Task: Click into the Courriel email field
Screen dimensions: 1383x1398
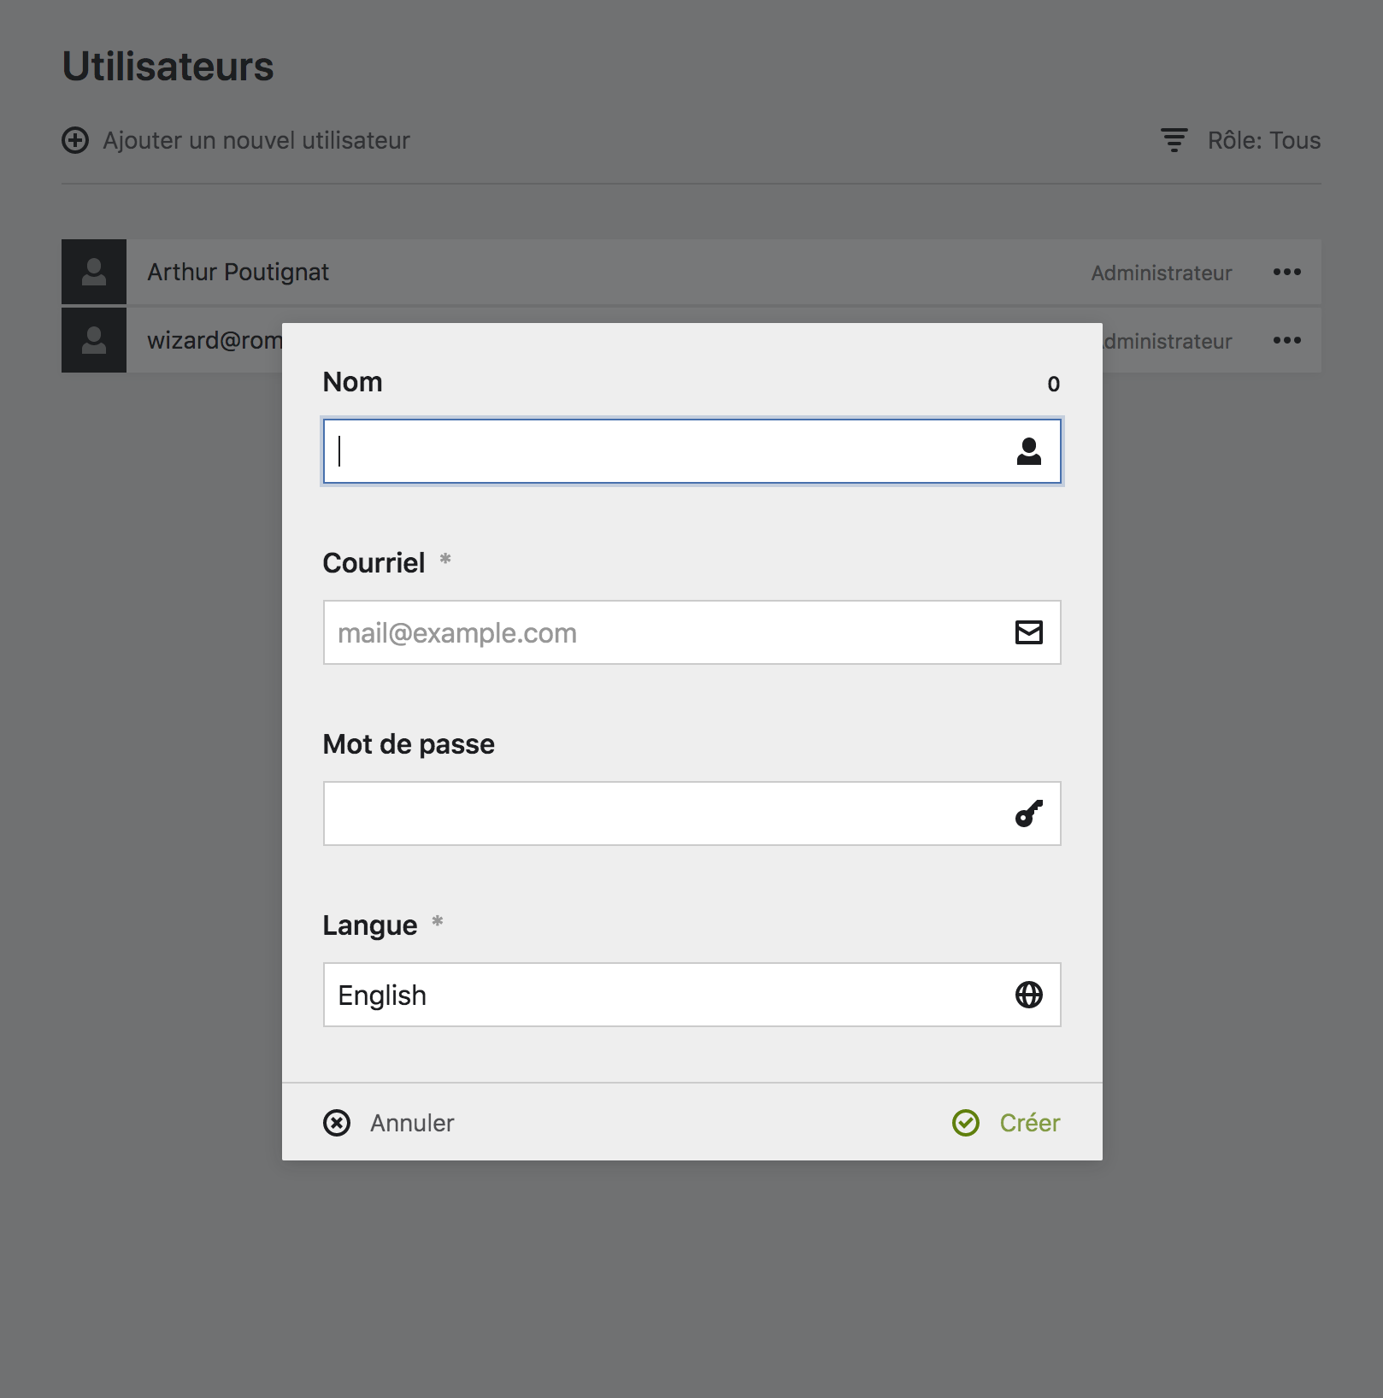Action: [x=667, y=632]
